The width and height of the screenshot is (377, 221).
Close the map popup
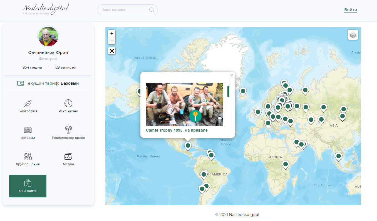tap(232, 75)
